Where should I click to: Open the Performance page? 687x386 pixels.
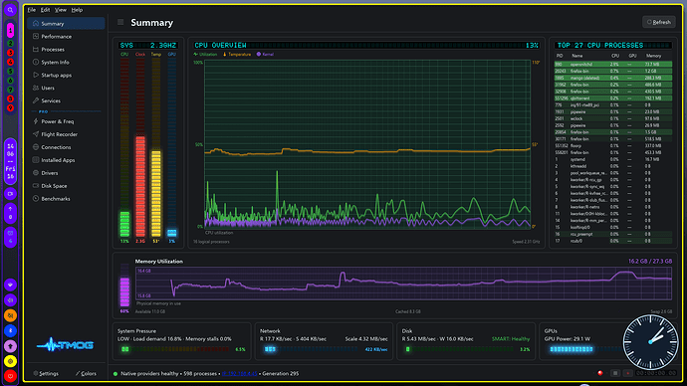(x=66, y=37)
